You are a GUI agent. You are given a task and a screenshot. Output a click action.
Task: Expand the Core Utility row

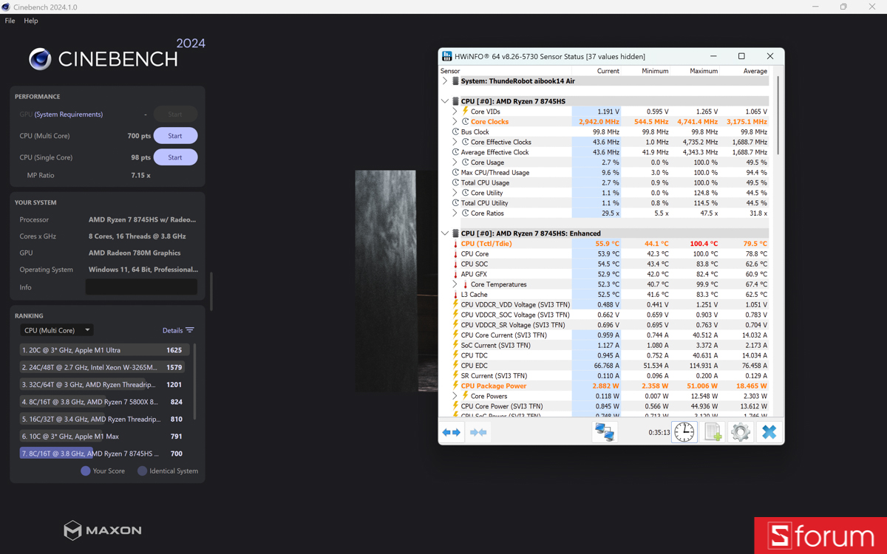pos(455,193)
